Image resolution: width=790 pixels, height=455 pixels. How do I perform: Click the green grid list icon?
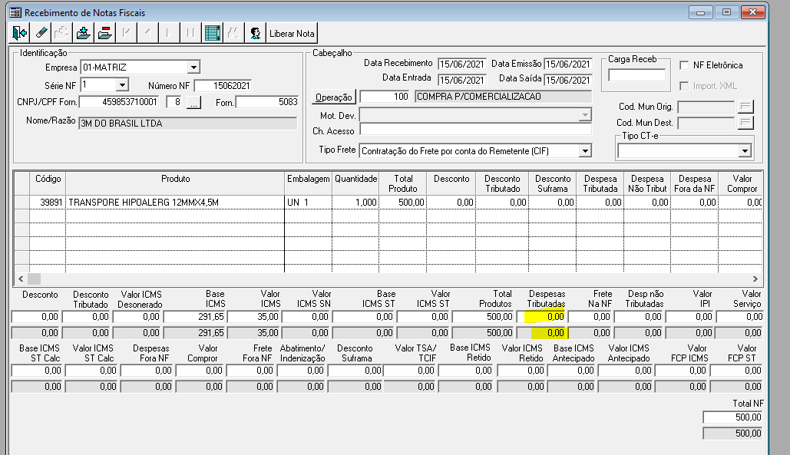213,33
